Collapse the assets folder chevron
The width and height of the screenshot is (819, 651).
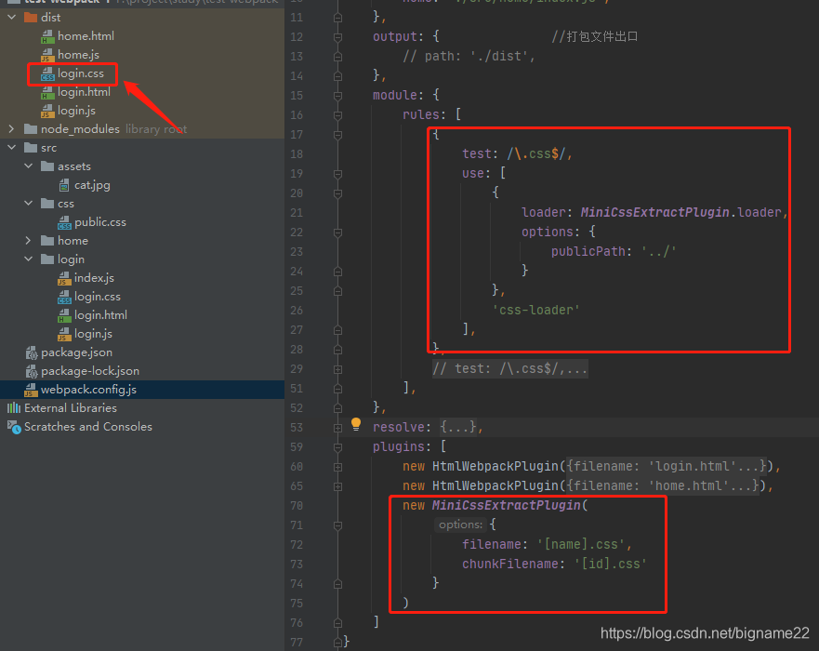pyautogui.click(x=28, y=166)
